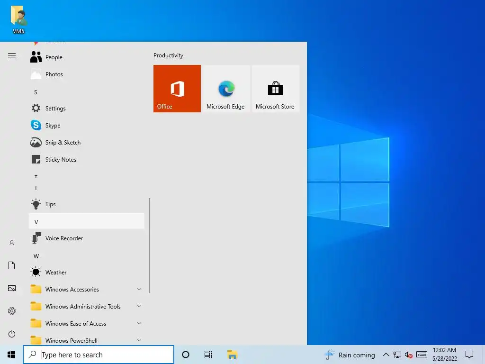Open the VM5 desktop folder
The image size is (485, 364).
[x=18, y=19]
